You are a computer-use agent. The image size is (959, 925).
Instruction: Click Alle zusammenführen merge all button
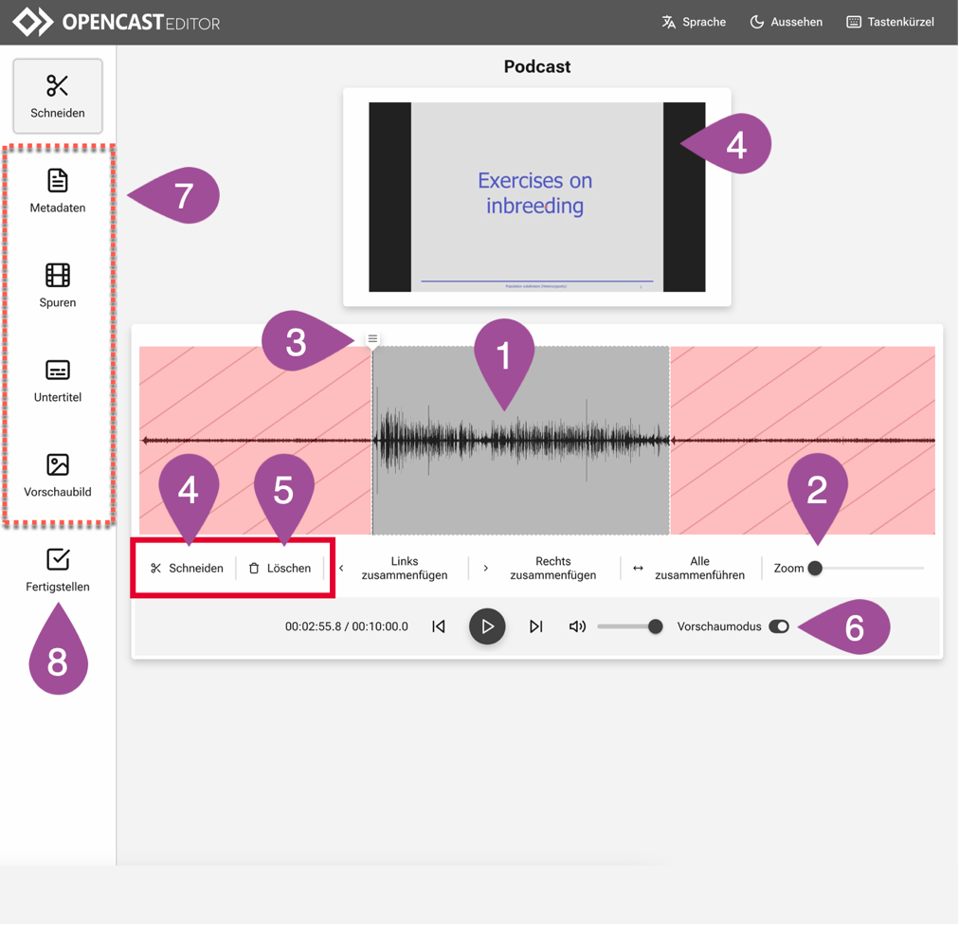click(x=698, y=569)
